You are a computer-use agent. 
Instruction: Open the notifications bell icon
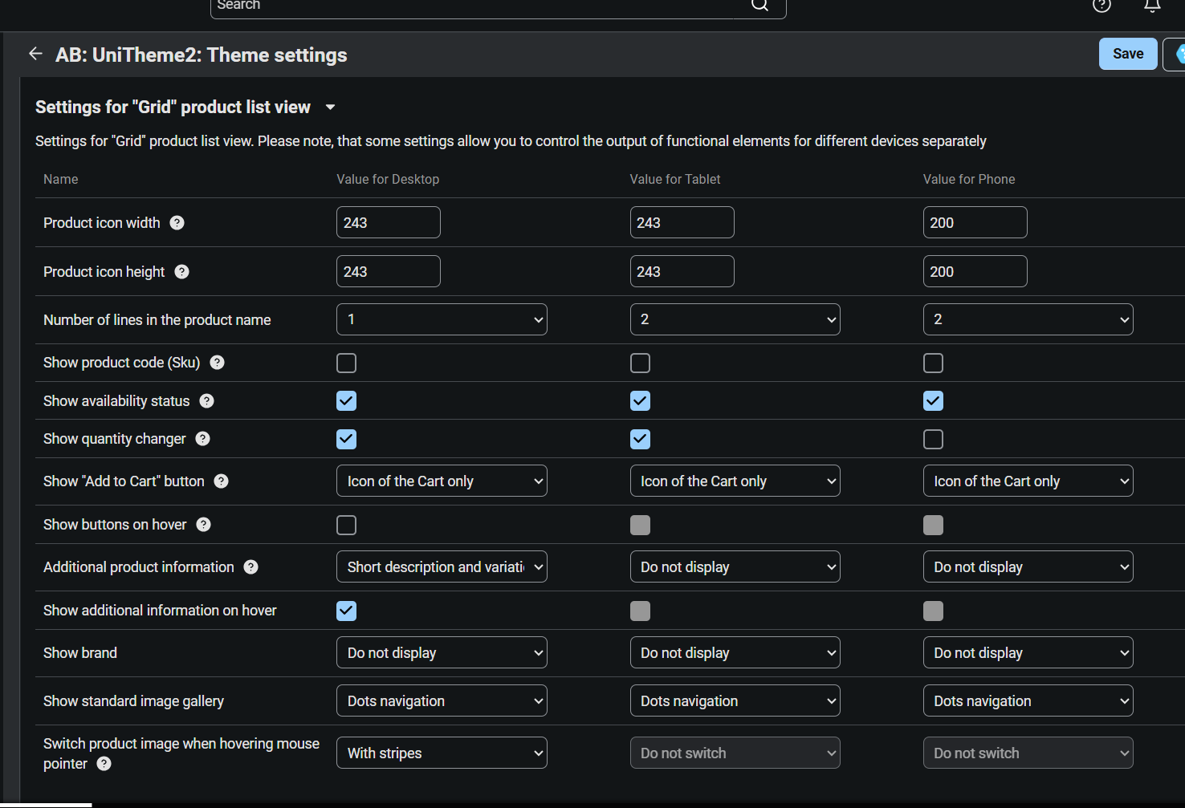[1152, 6]
